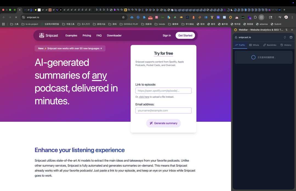Click the purple cube extension with badge 1
The width and height of the screenshot is (296, 191).
point(249,18)
